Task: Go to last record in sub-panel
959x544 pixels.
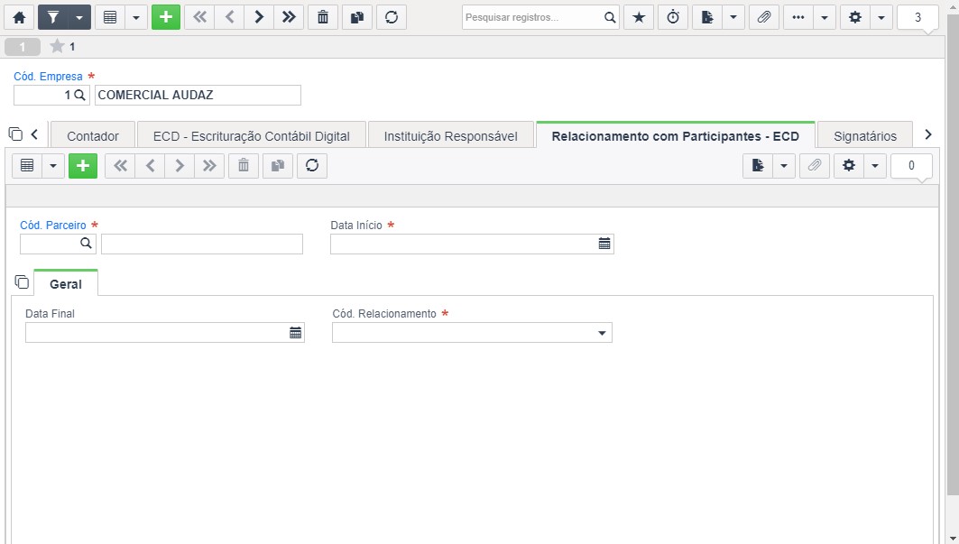Action: tap(209, 165)
